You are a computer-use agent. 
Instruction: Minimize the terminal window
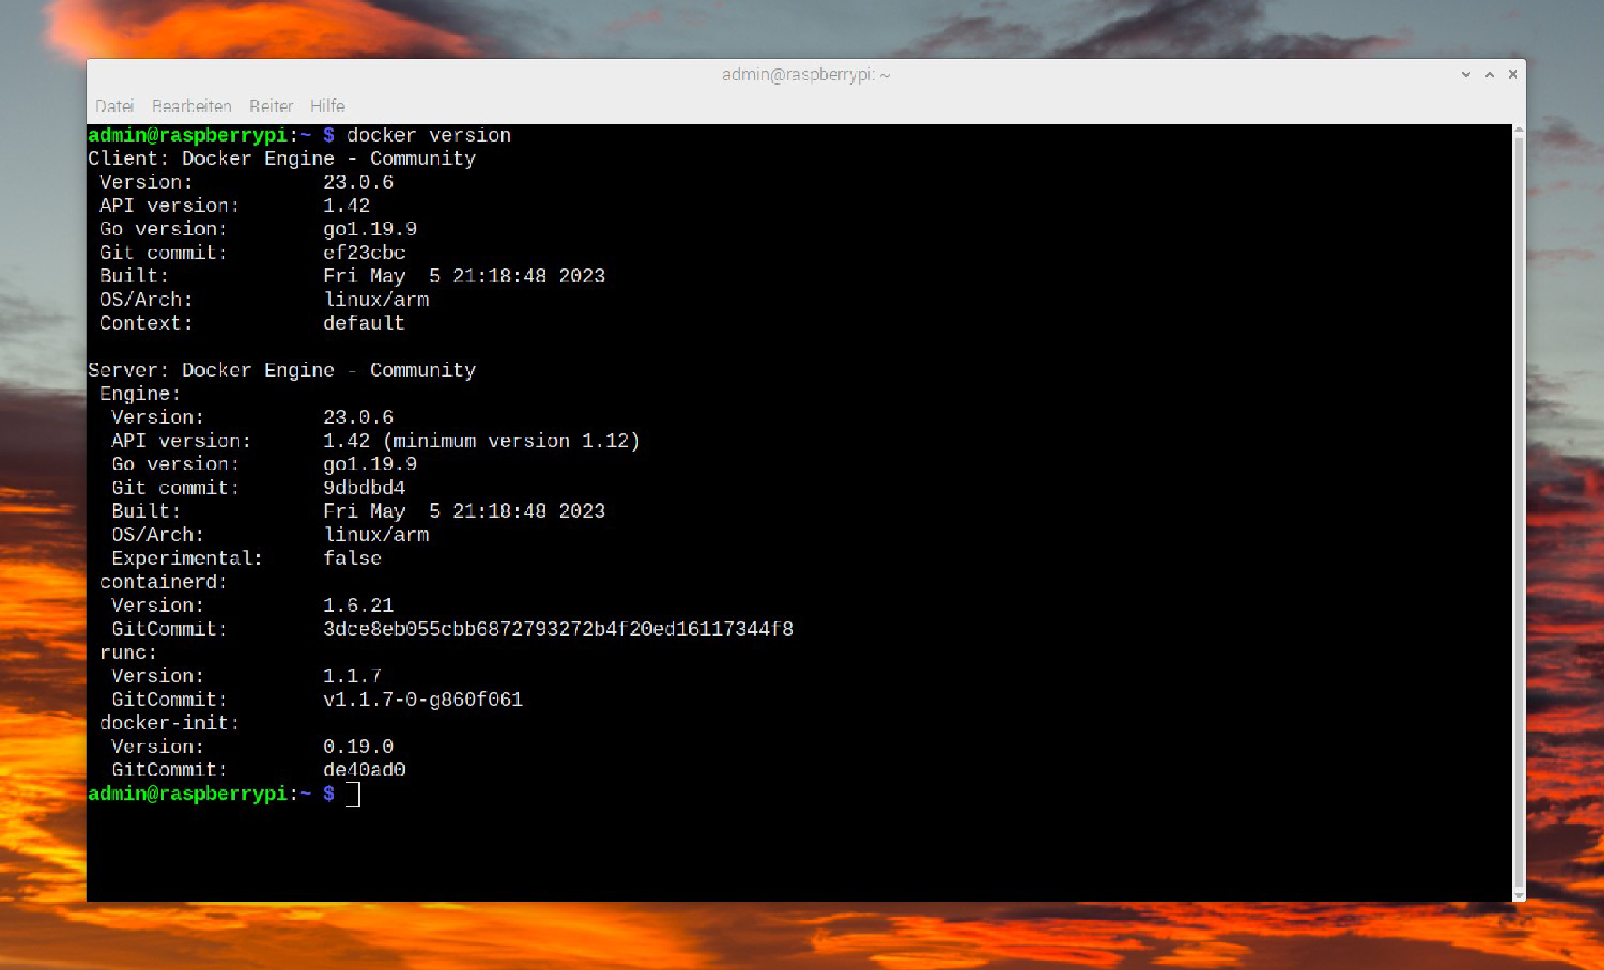(1465, 74)
